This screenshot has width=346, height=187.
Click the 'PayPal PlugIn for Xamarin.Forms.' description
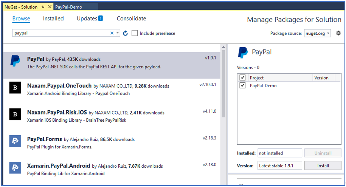[60, 147]
